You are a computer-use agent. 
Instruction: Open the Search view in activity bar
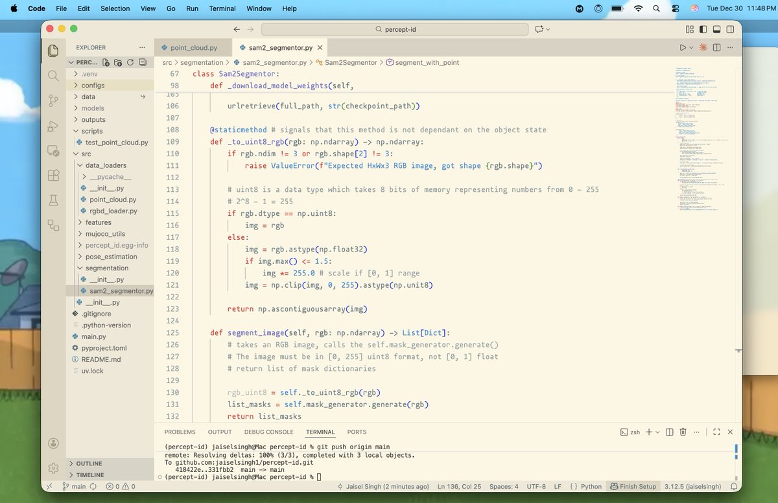tap(53, 75)
